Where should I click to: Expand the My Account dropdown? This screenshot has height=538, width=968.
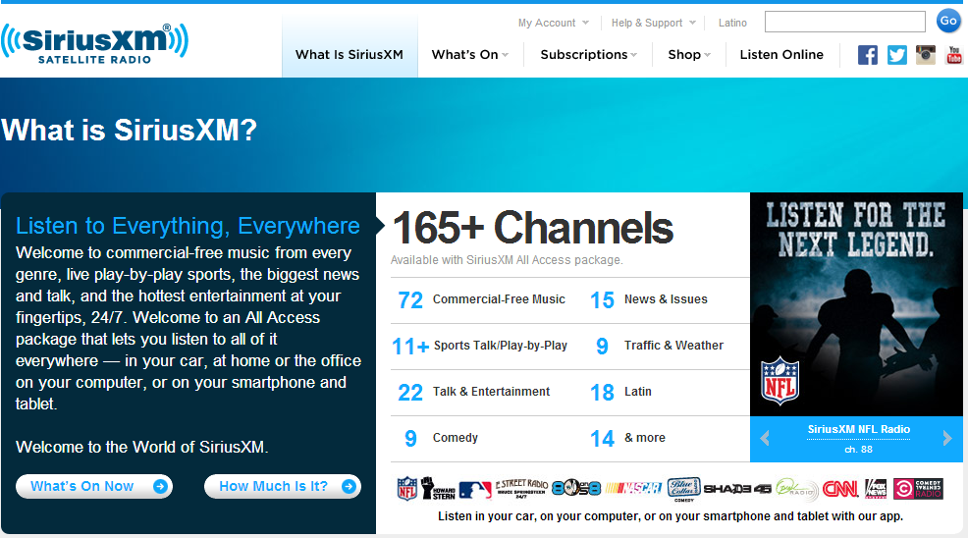pos(553,23)
